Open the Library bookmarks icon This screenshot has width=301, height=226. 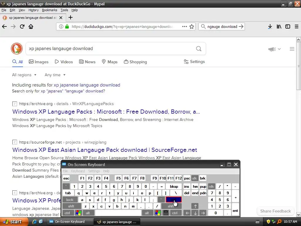(x=279, y=26)
